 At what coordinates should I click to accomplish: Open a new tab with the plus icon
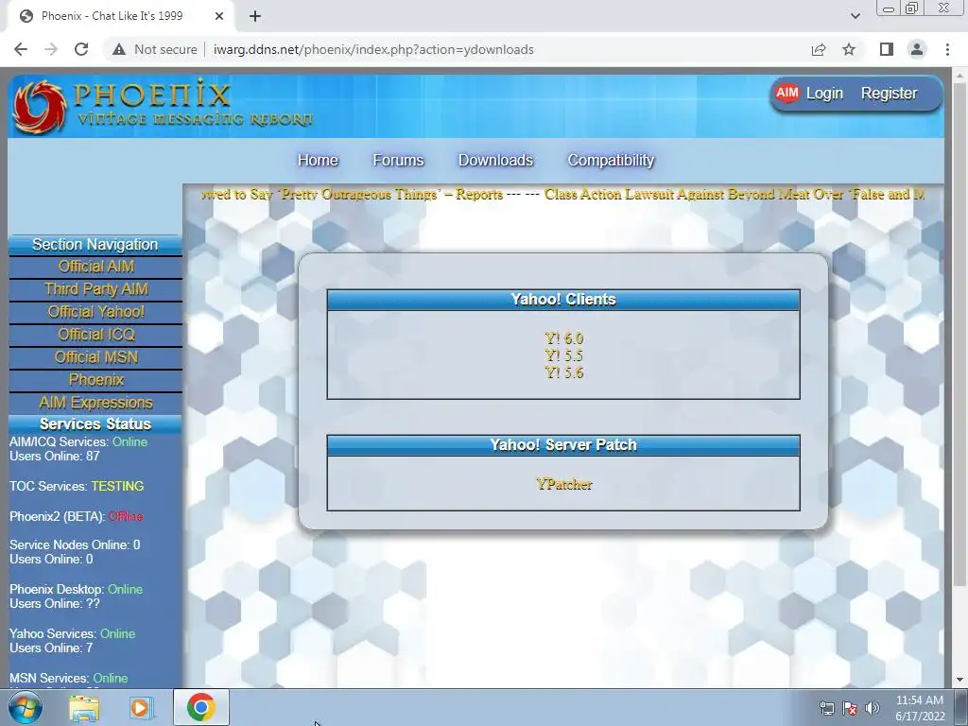pyautogui.click(x=255, y=16)
